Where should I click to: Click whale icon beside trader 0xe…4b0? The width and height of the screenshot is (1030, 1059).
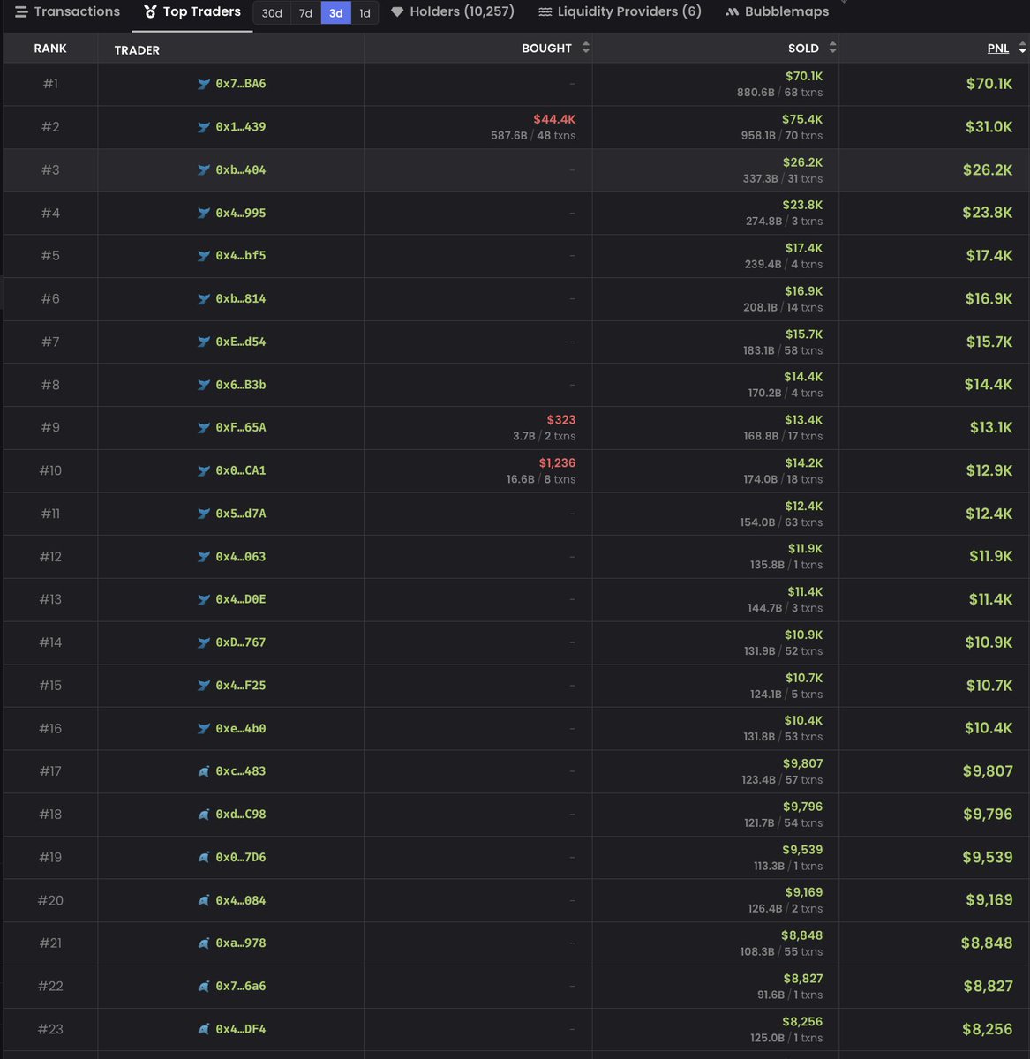click(x=204, y=728)
